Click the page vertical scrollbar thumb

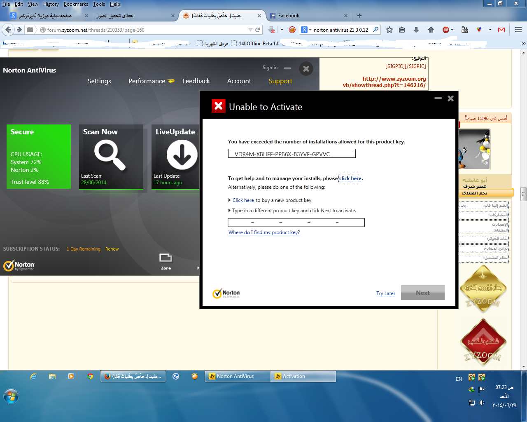point(524,194)
